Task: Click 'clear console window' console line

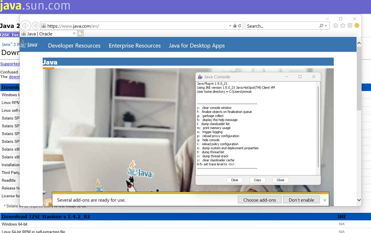Action: [x=214, y=108]
